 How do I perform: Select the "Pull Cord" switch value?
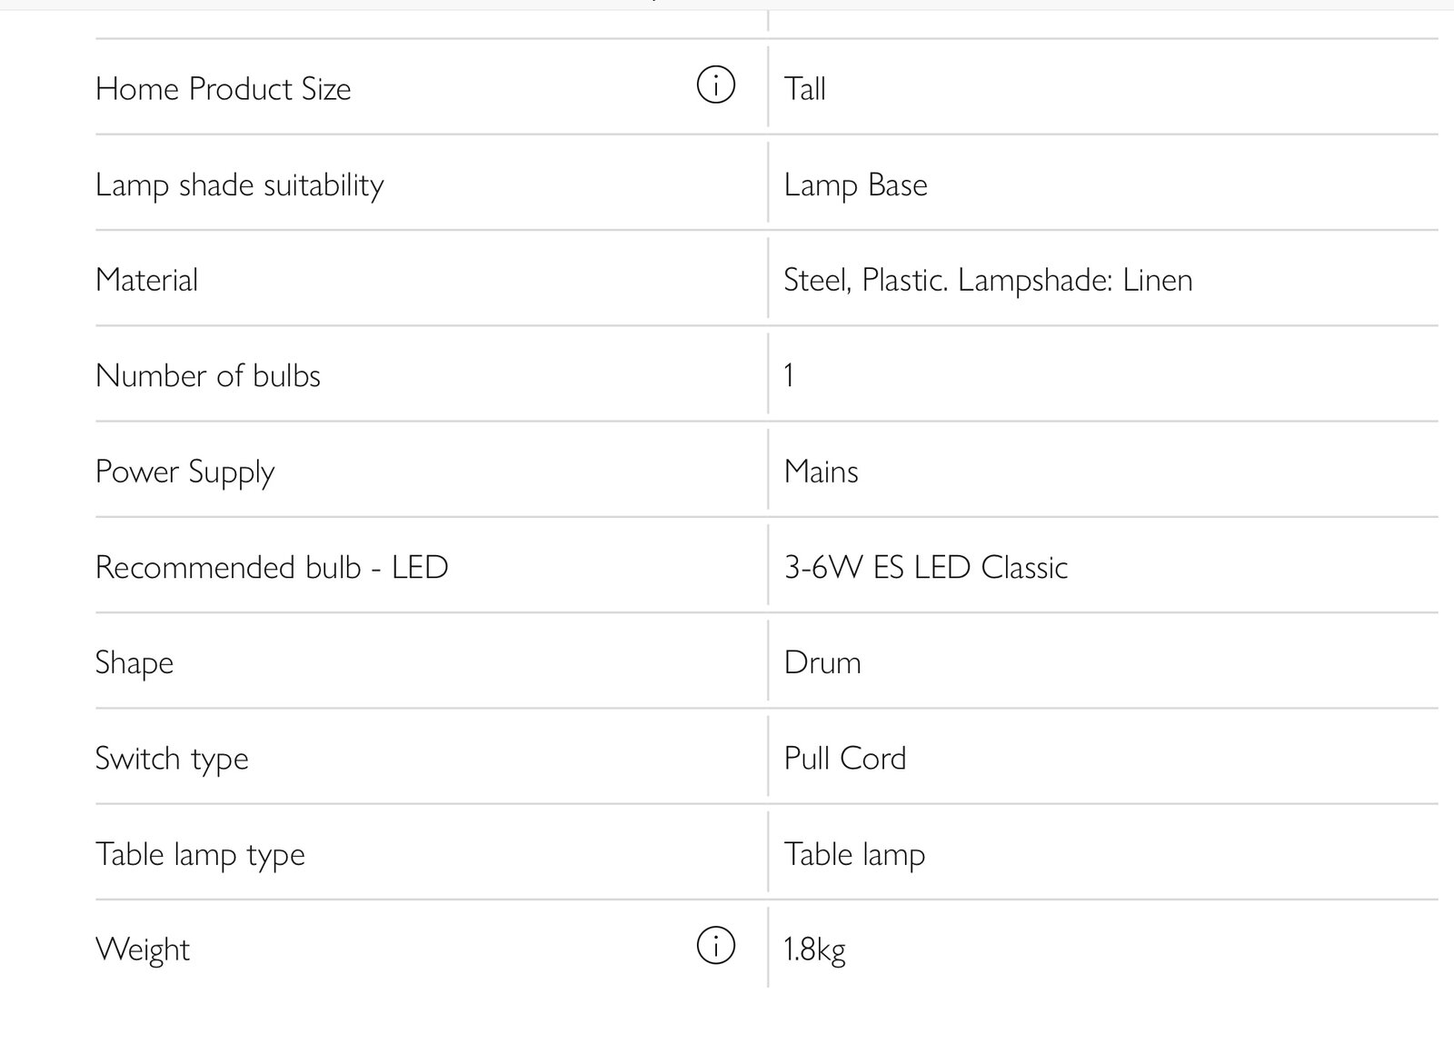point(844,760)
